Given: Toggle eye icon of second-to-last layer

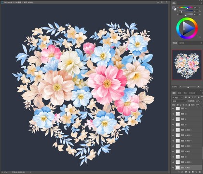Looking at the screenshot, I should coord(173,162).
